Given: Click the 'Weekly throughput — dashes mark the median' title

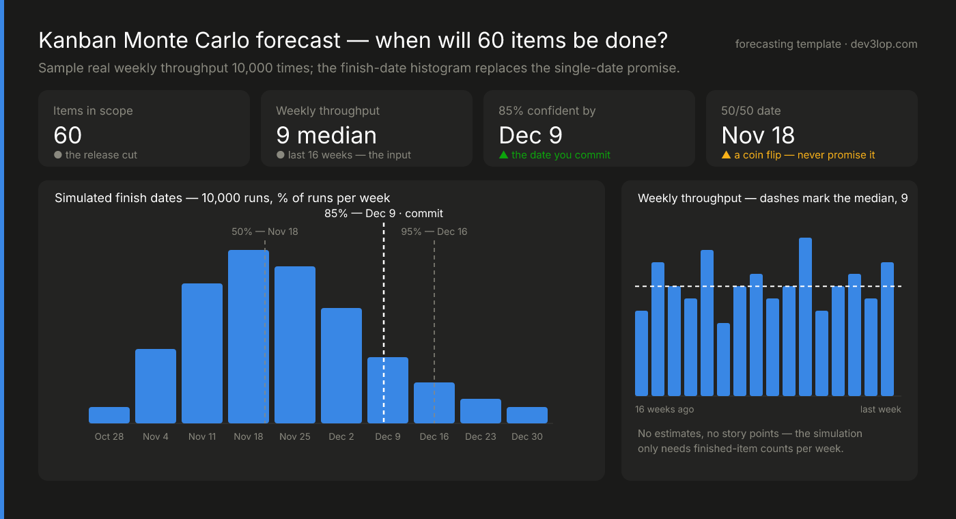Looking at the screenshot, I should pyautogui.click(x=773, y=198).
